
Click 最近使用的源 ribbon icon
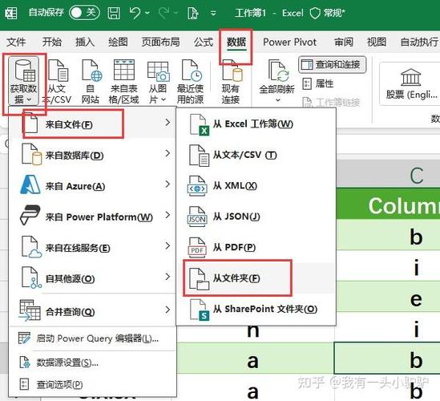tap(190, 82)
